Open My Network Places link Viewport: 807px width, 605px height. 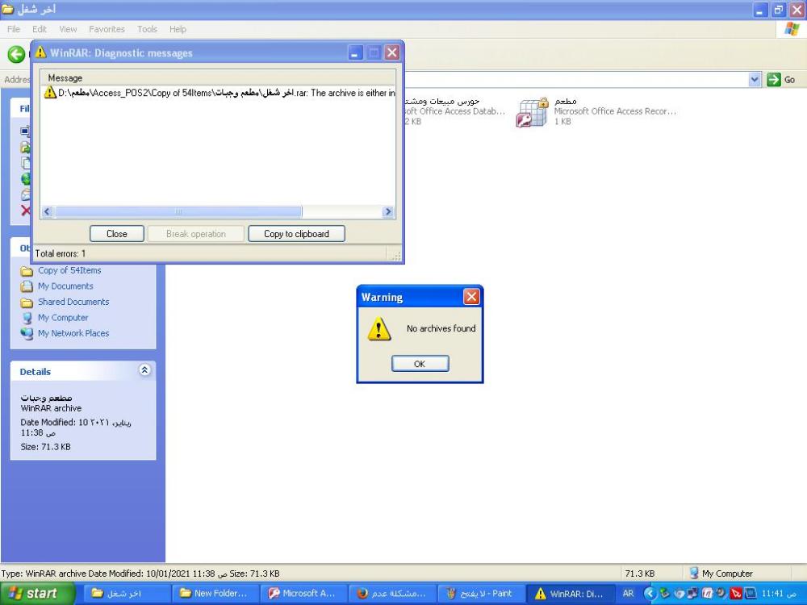[73, 333]
